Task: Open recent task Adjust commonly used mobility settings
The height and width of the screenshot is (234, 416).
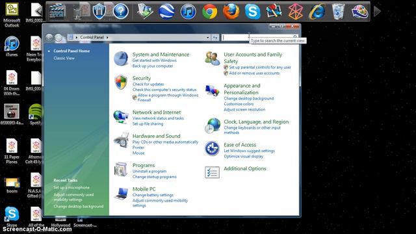Action: [x=73, y=197]
